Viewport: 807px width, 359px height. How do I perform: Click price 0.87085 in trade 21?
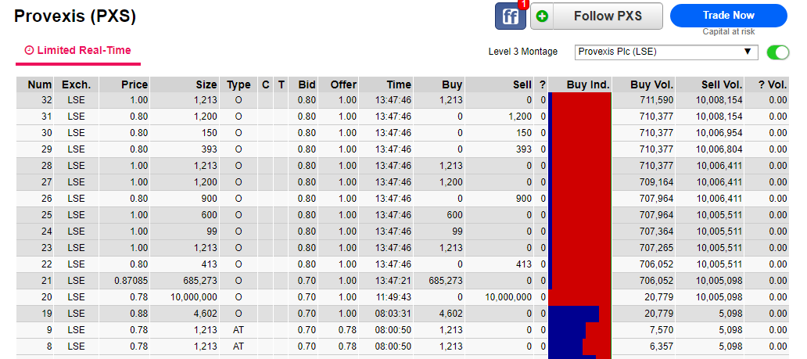coord(131,282)
